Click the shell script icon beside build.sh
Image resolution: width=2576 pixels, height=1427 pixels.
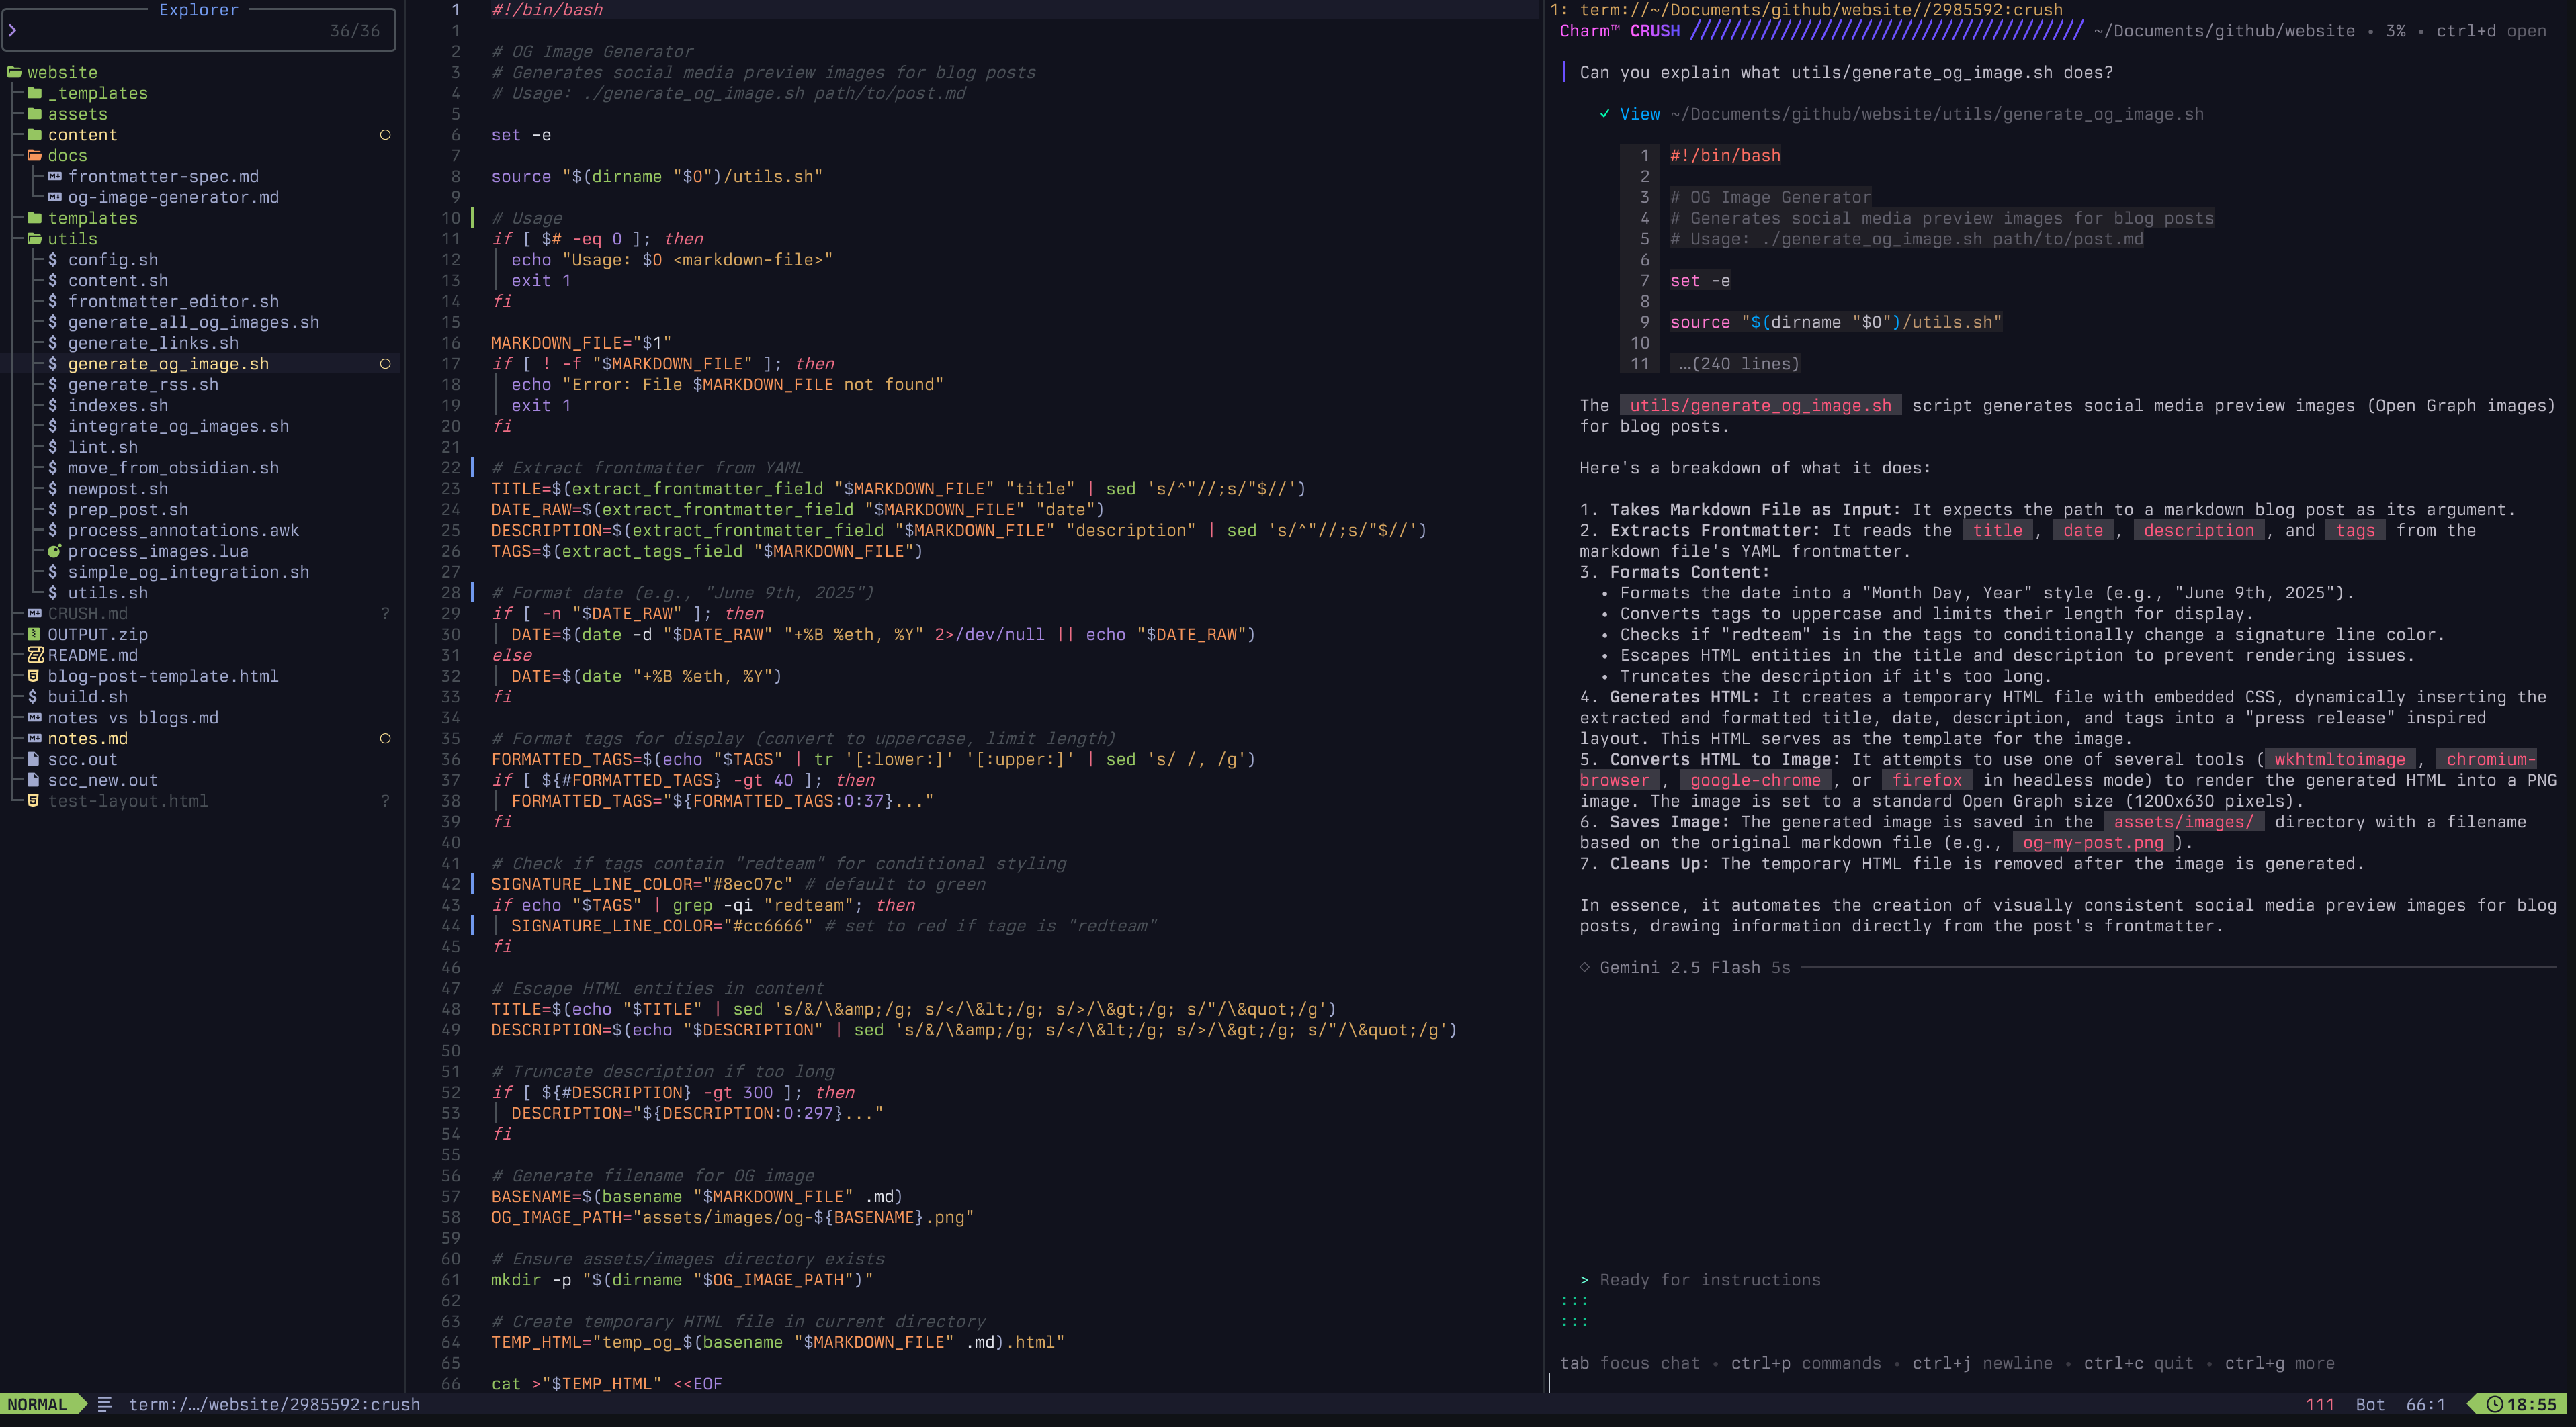(34, 696)
